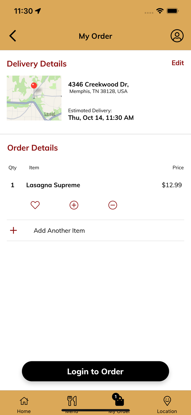Edit the delivery details
Screen dimensions: 191x415
177,63
